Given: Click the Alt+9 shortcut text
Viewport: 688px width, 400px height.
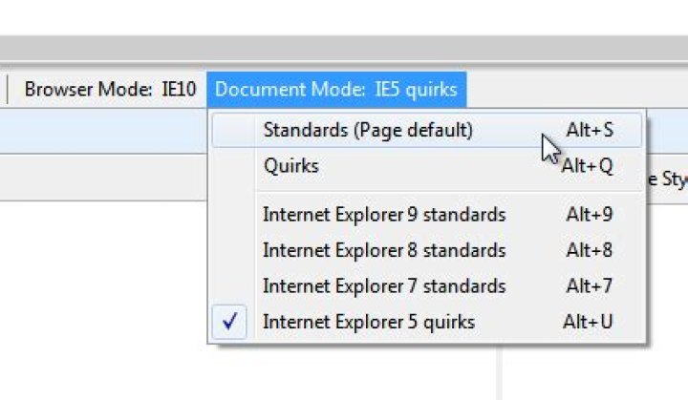Looking at the screenshot, I should [x=589, y=214].
